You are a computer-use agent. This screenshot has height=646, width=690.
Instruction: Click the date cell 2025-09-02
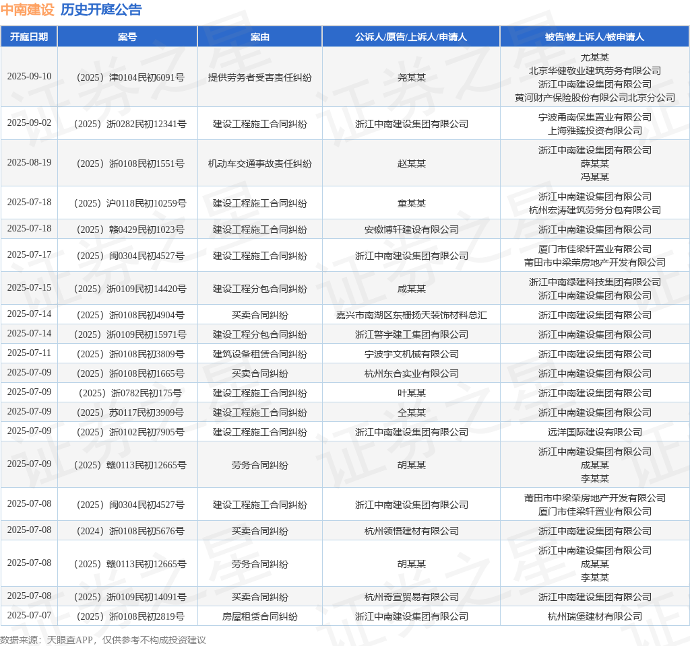coord(29,123)
